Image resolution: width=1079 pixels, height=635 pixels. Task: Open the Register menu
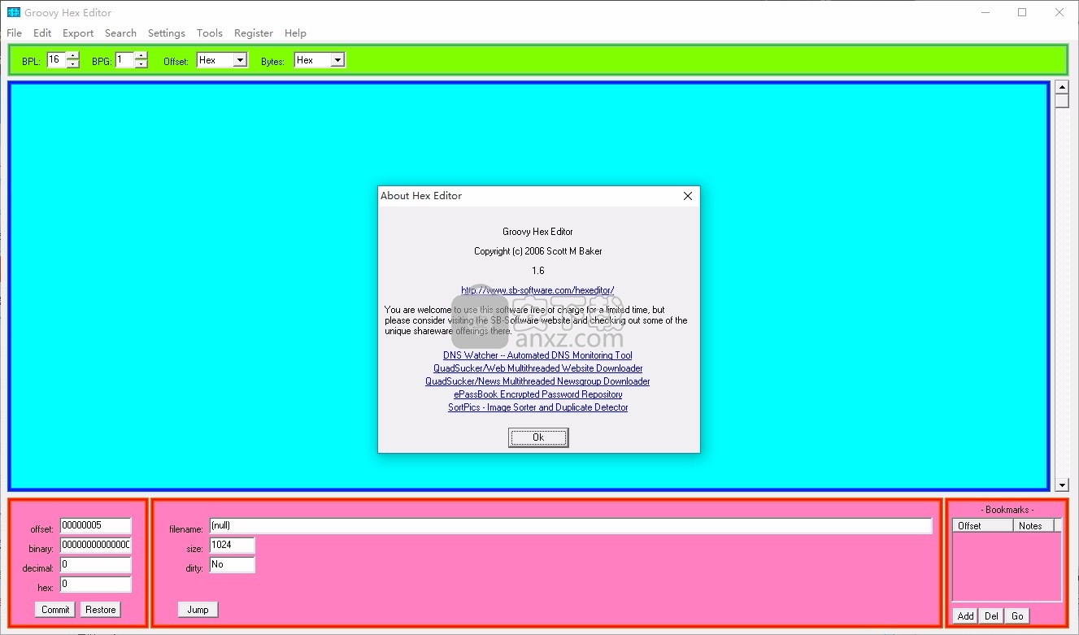[x=254, y=33]
